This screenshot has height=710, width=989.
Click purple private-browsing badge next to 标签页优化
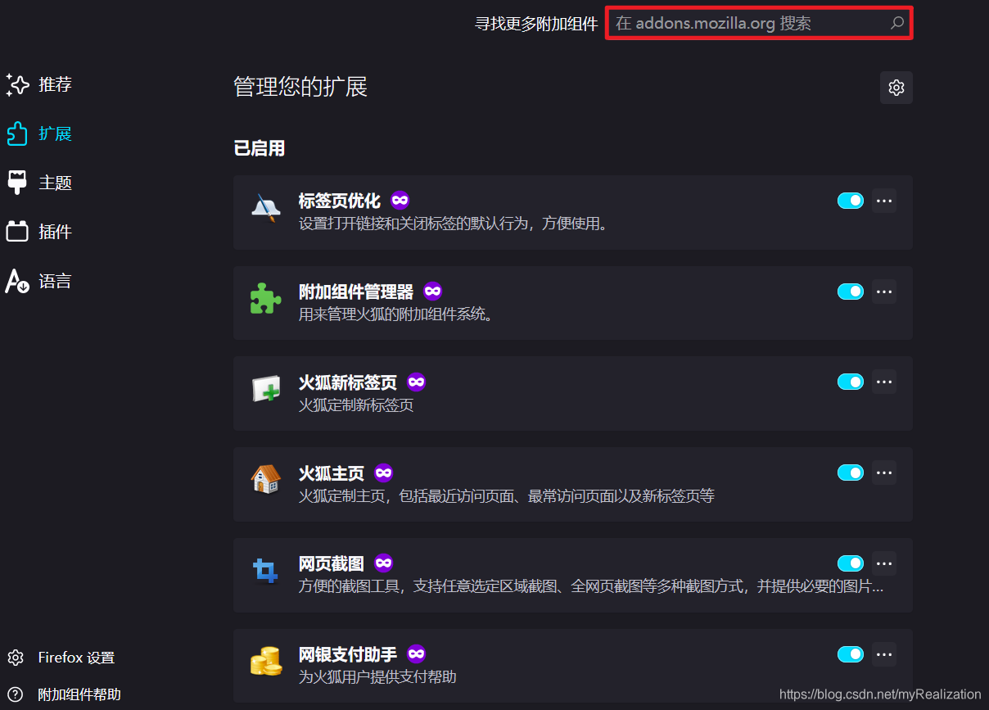400,200
